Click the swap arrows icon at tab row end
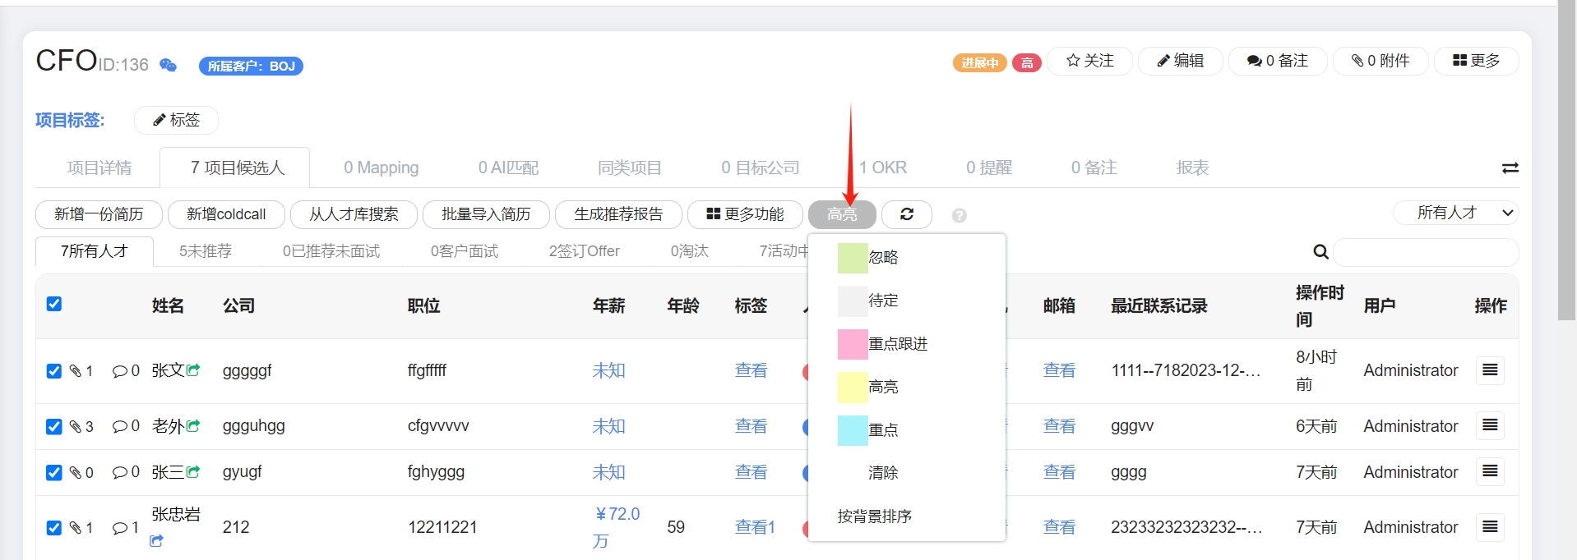Viewport: 1577px width, 560px height. click(x=1510, y=168)
